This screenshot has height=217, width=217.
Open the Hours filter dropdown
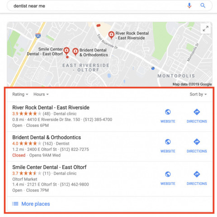point(41,94)
